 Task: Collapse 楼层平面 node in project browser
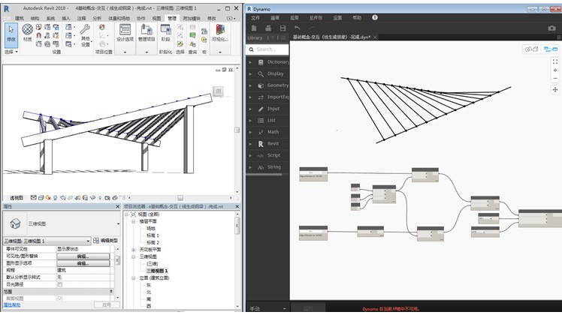(x=133, y=221)
